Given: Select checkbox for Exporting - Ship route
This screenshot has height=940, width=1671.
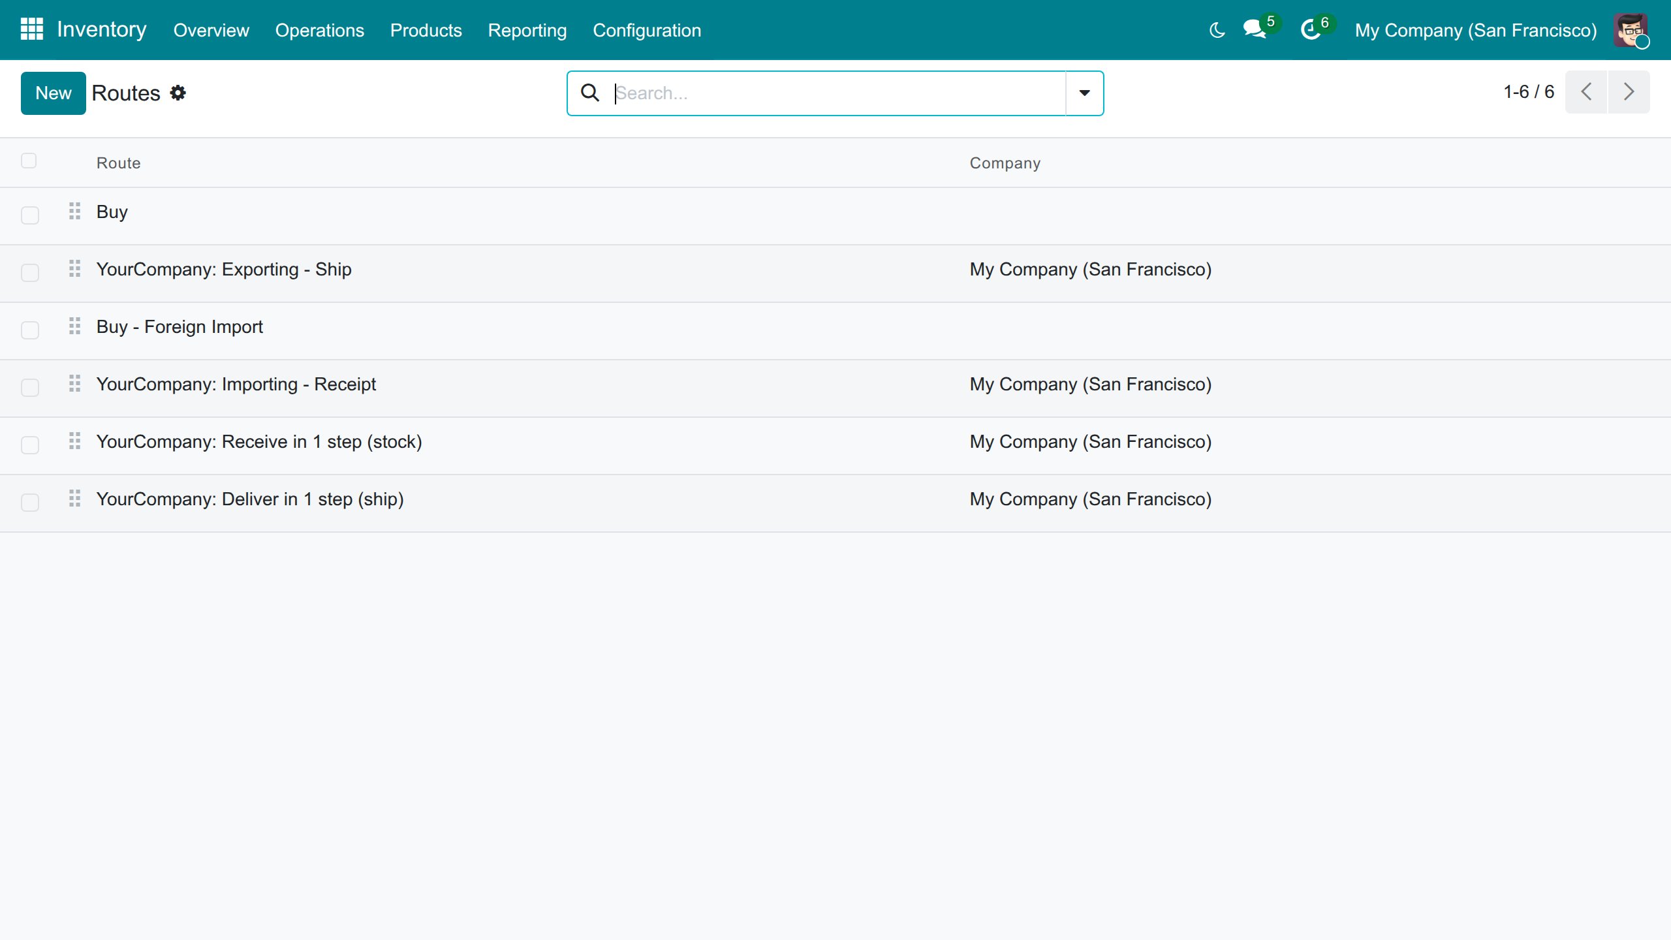Looking at the screenshot, I should pyautogui.click(x=30, y=273).
